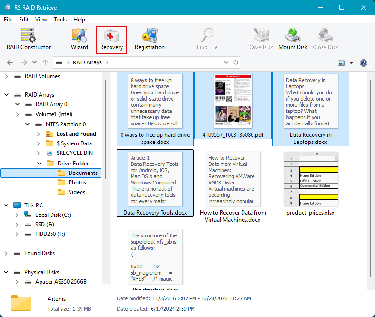The image size is (375, 317).
Task: Collapse the RAID Array 0 node
Action: [17, 104]
